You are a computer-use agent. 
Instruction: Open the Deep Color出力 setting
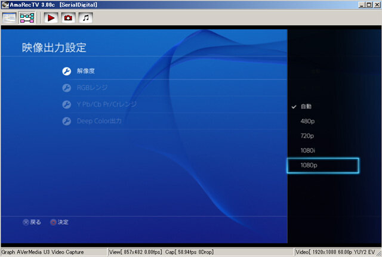tap(174, 121)
